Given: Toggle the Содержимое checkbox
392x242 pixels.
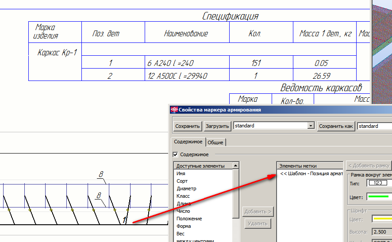Looking at the screenshot, I should coord(176,154).
